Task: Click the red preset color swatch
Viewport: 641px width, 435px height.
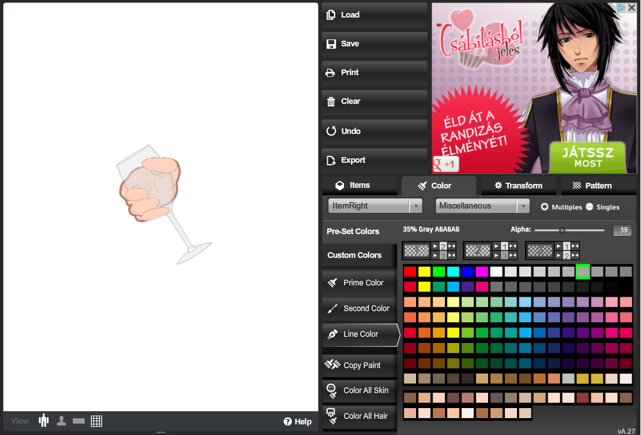Action: 410,272
